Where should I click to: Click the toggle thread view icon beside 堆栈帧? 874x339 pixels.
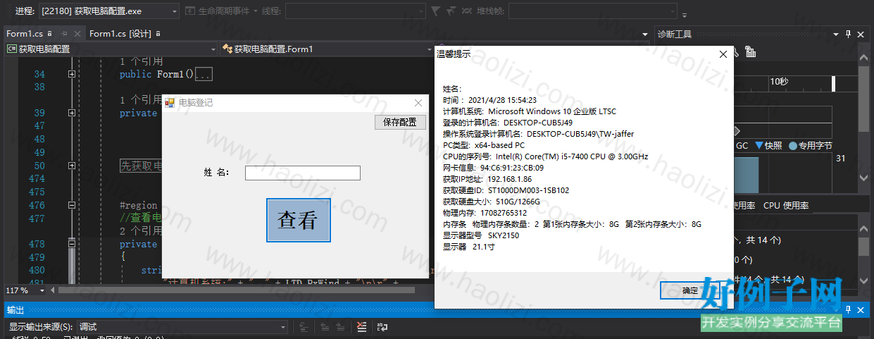[x=466, y=11]
